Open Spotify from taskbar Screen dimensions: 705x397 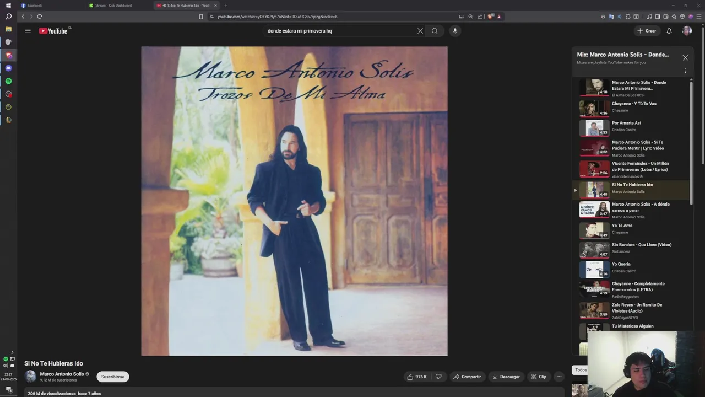pyautogui.click(x=8, y=81)
